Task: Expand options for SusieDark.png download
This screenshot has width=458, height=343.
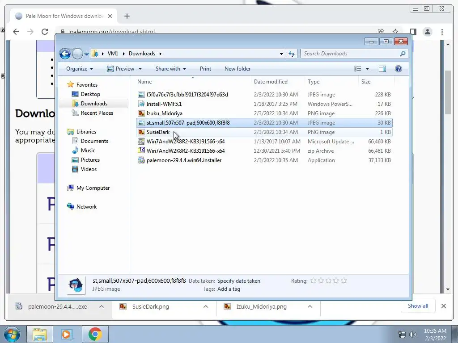Action: point(206,306)
